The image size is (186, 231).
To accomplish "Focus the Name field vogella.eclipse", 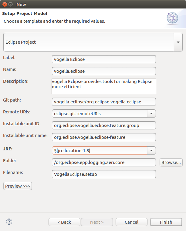I will pyautogui.click(x=104, y=71).
